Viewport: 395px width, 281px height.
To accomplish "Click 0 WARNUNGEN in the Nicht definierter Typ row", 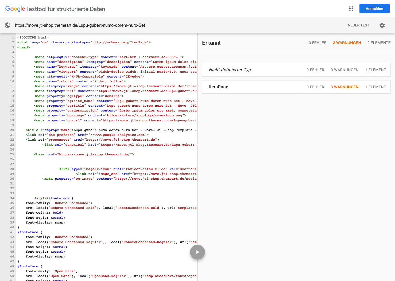I will pyautogui.click(x=344, y=70).
